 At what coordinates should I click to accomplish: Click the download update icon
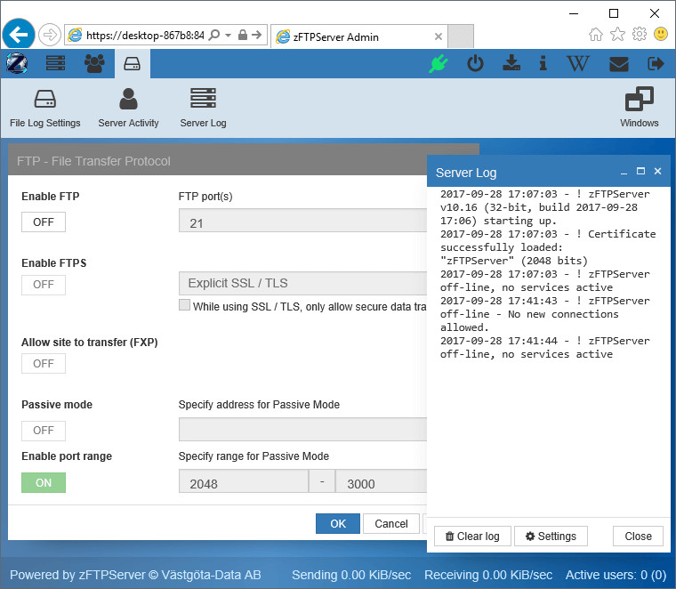pyautogui.click(x=511, y=63)
